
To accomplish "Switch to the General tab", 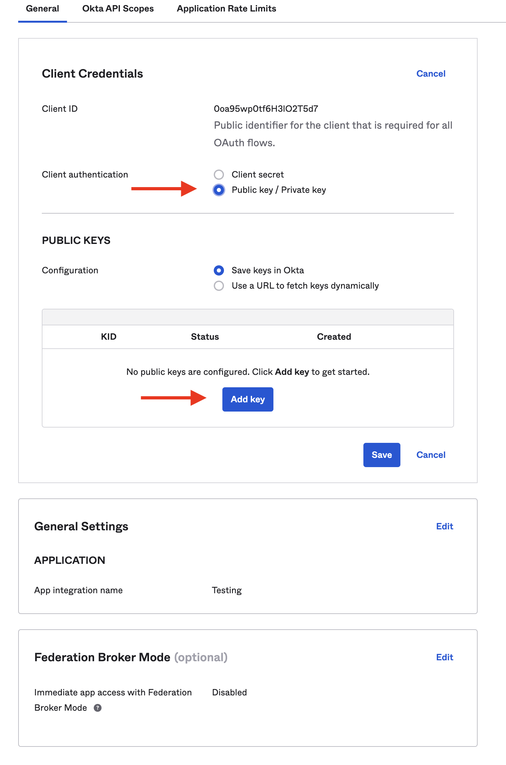I will click(42, 9).
